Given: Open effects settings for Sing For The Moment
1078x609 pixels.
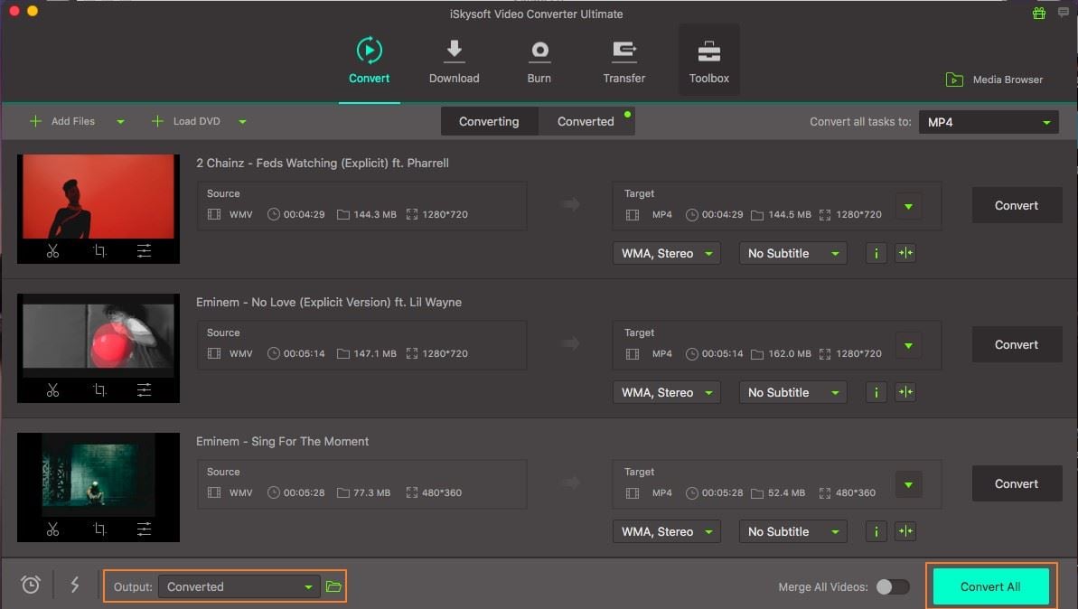Looking at the screenshot, I should coord(144,529).
